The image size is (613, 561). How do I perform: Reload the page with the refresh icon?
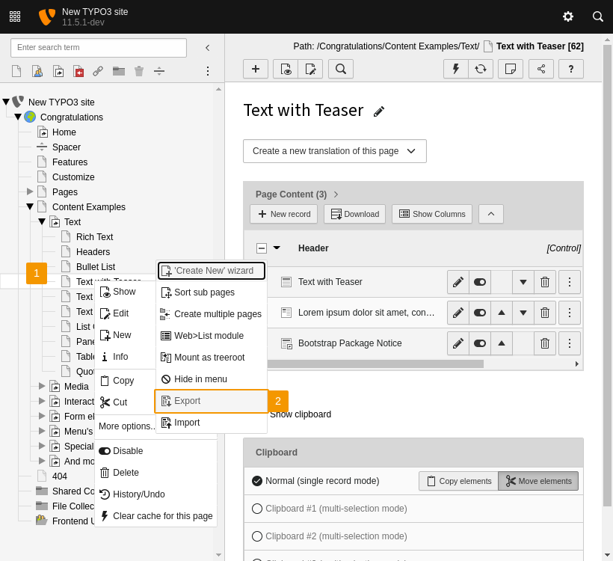[x=481, y=69]
